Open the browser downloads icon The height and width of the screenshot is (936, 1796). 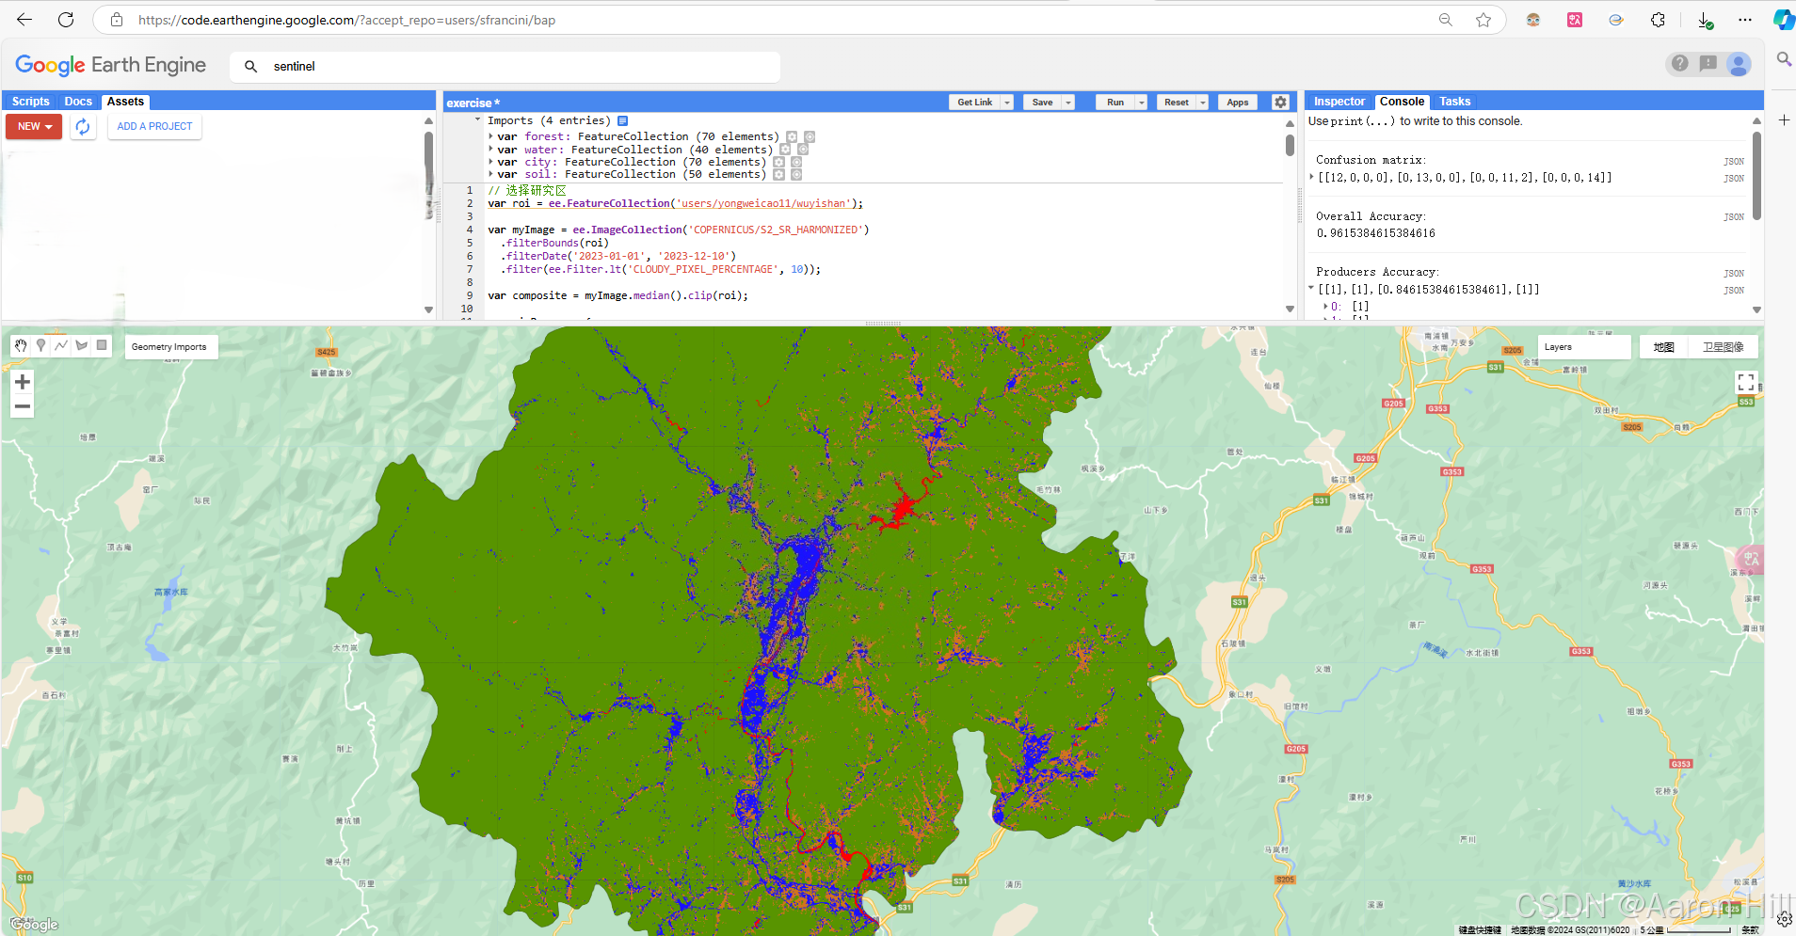point(1705,20)
